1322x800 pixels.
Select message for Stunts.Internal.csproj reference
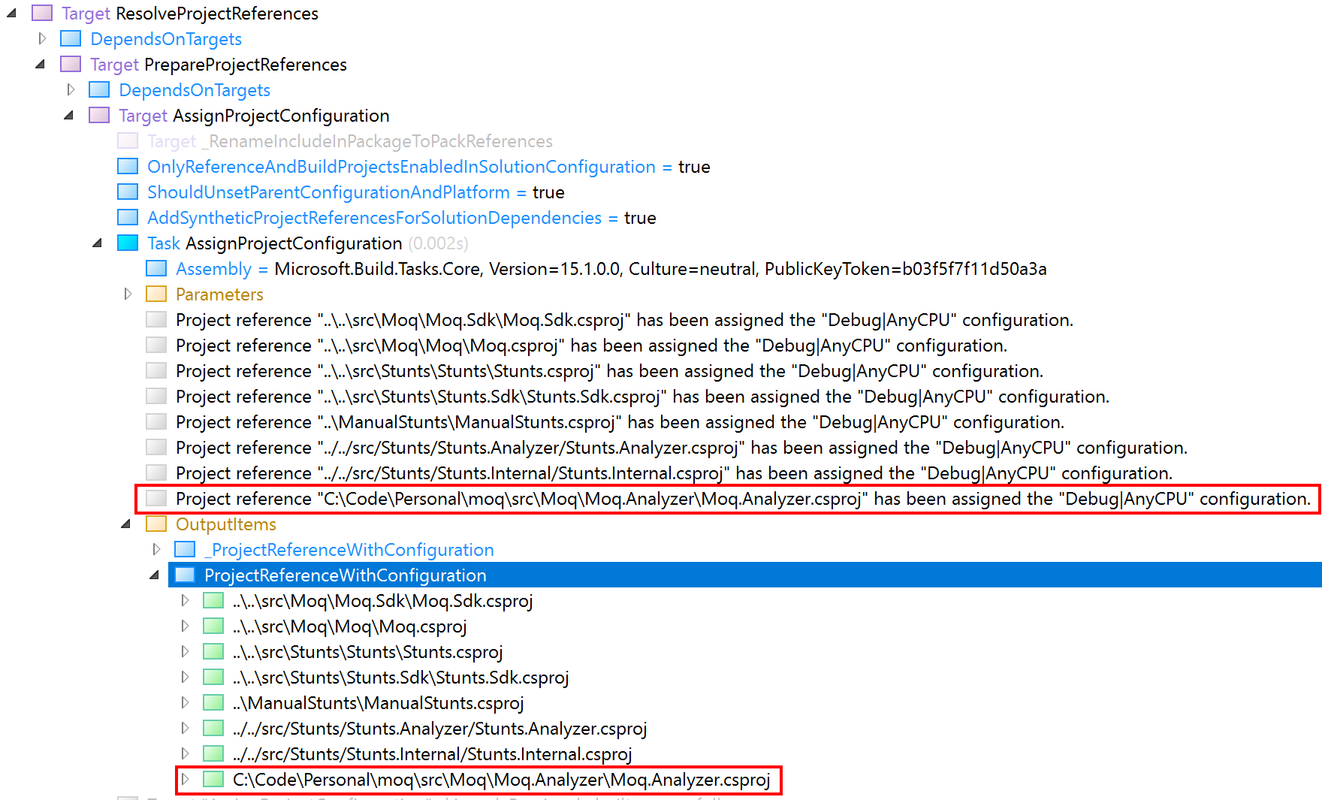pos(675,473)
